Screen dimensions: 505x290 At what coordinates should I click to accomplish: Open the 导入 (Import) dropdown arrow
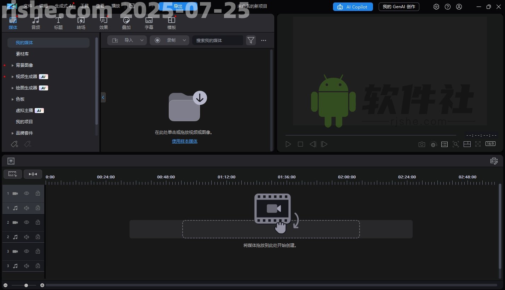tap(142, 40)
